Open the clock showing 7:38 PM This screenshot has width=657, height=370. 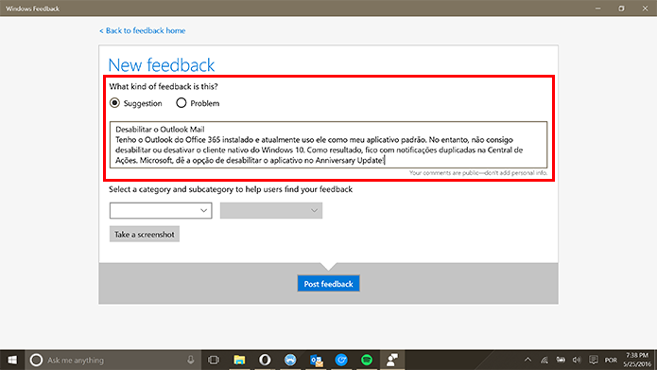point(637,360)
